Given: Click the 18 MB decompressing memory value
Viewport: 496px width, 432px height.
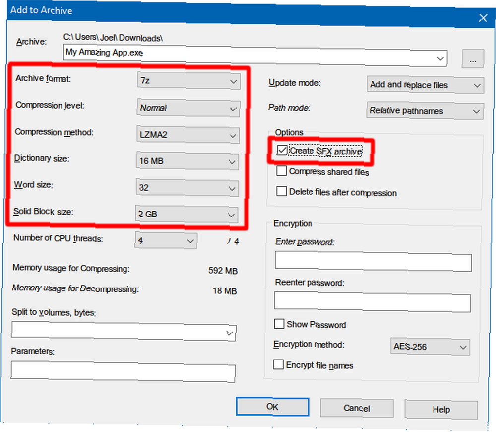Looking at the screenshot, I should pos(225,291).
